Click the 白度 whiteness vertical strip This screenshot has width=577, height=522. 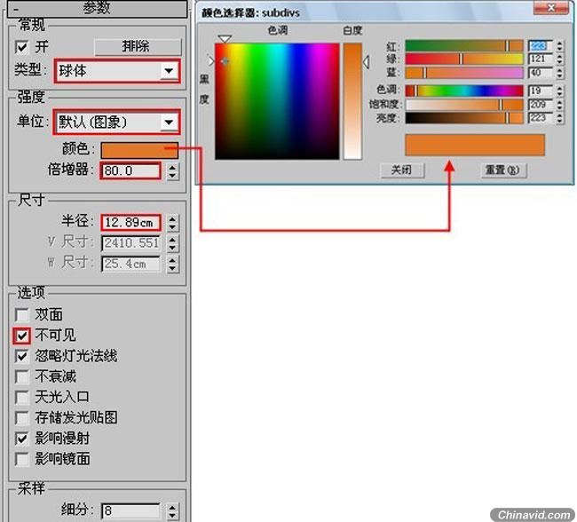click(x=352, y=101)
